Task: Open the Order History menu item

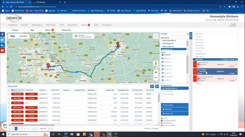Action: 37,25
